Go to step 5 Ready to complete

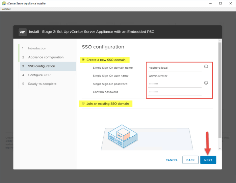pyautogui.click(x=42, y=84)
